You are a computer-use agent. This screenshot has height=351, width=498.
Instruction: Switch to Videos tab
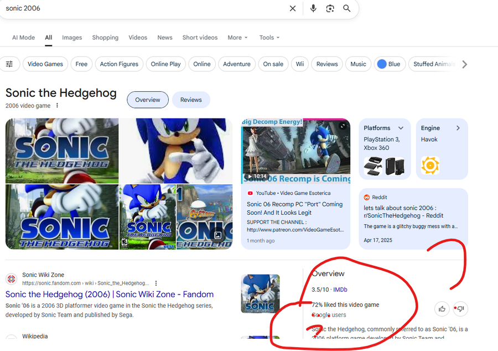pos(138,38)
